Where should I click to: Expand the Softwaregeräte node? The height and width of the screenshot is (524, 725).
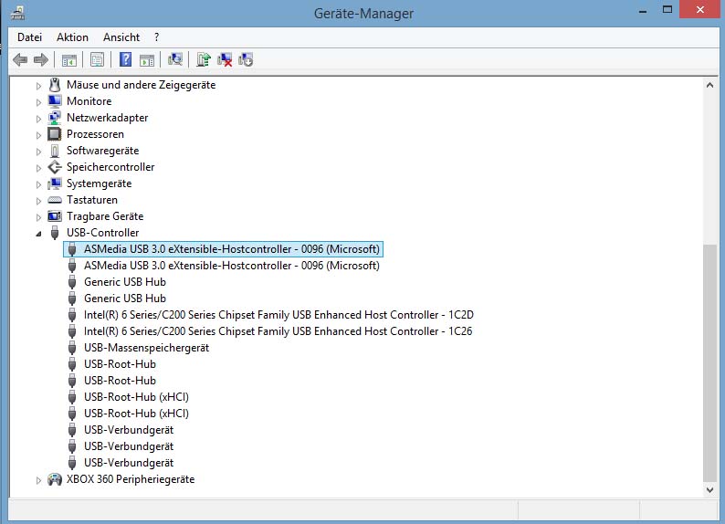point(39,152)
